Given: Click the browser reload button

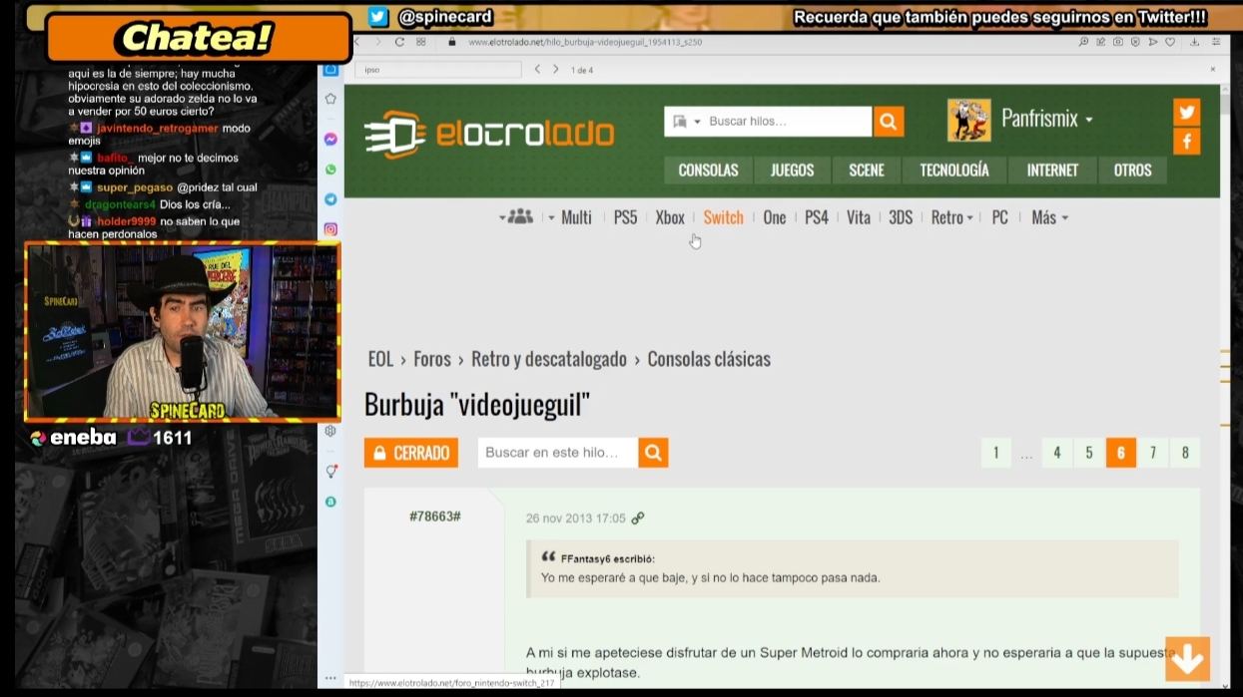Looking at the screenshot, I should pos(399,42).
